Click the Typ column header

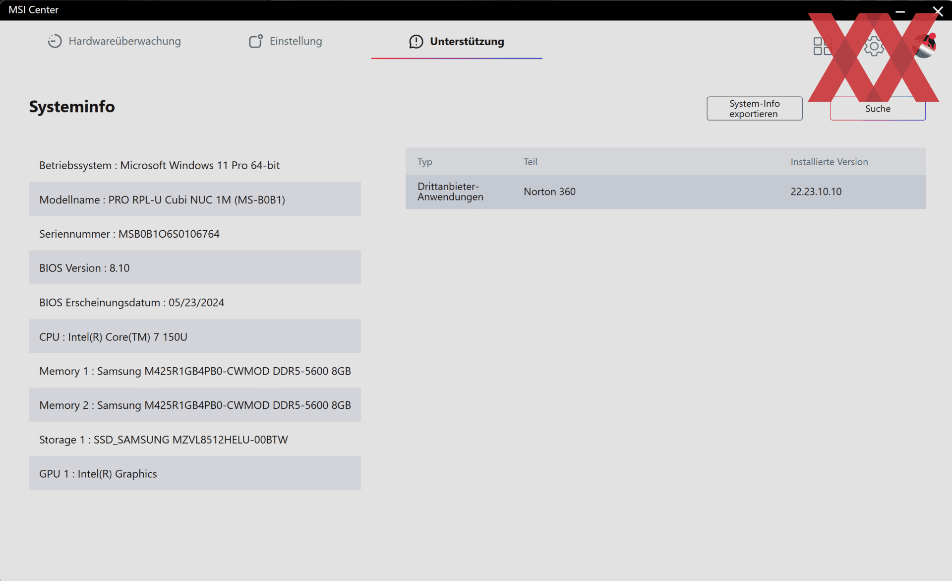[424, 162]
